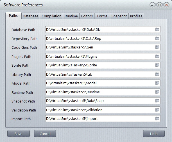Browse for the Library Path folder
Image resolution: width=172 pixels, height=142 pixels.
click(157, 74)
